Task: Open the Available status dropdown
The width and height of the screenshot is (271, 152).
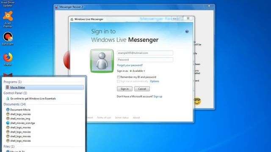Action: tap(137, 71)
